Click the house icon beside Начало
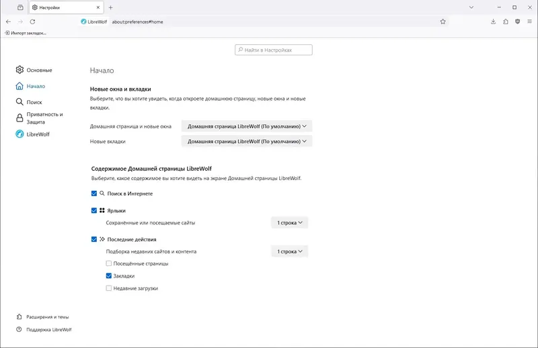Viewport: 538px width, 348px height. 20,86
